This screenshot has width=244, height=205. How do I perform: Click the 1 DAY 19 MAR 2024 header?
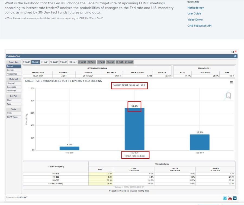click(x=133, y=169)
